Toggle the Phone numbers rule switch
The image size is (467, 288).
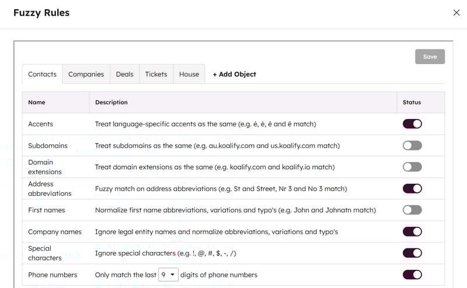412,275
